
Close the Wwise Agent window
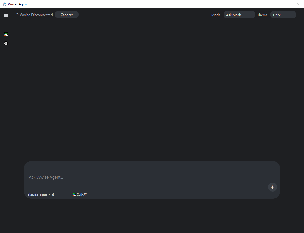tap(298, 4)
